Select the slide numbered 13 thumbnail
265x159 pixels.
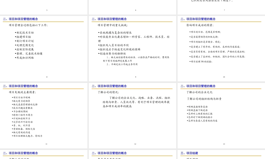coord(221,116)
